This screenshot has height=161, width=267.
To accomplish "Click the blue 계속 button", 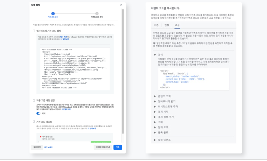I will pyautogui.click(x=117, y=147).
